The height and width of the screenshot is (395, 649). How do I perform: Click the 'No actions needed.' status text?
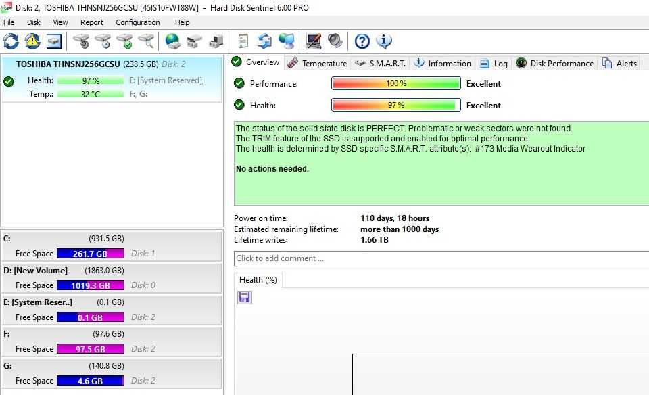point(272,169)
